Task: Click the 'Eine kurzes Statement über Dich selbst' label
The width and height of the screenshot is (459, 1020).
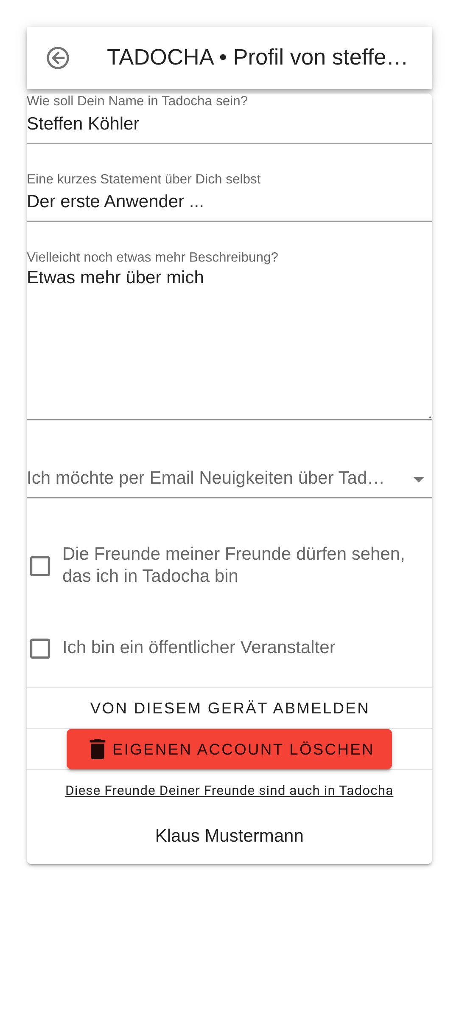Action: [x=143, y=179]
